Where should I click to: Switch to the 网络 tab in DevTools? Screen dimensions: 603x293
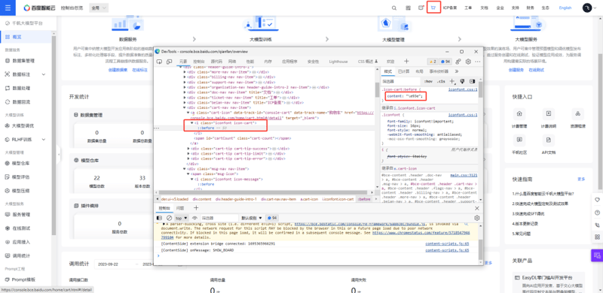[x=232, y=62]
